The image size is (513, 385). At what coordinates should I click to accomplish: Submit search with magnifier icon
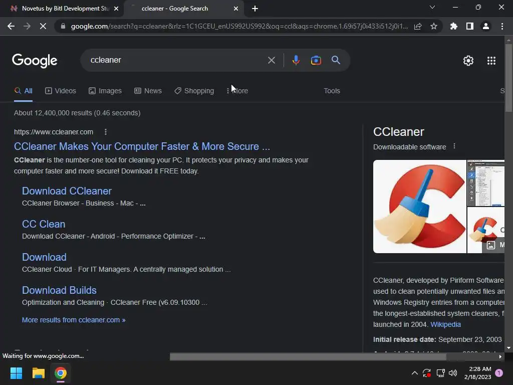tap(336, 60)
